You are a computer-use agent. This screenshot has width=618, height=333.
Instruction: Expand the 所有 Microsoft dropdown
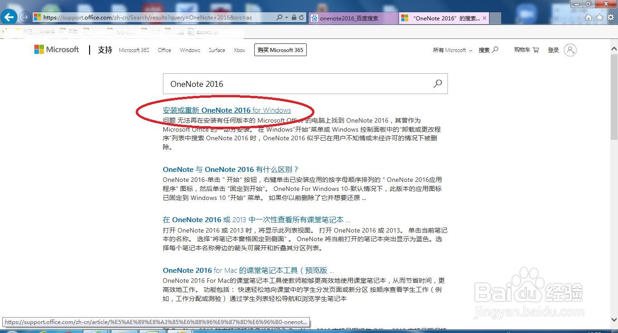pyautogui.click(x=452, y=50)
